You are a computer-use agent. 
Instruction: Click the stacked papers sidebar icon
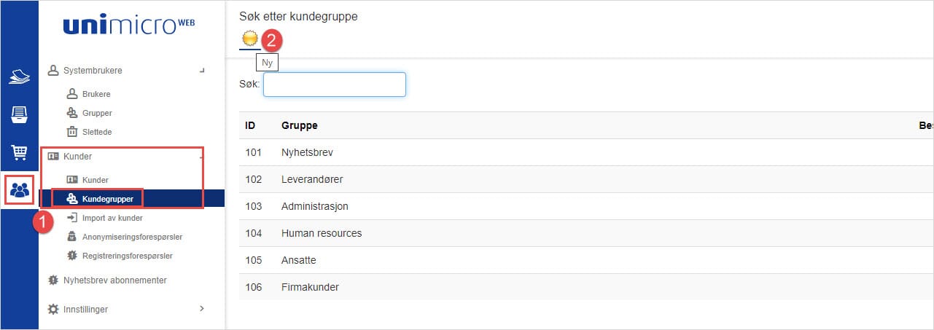20,76
